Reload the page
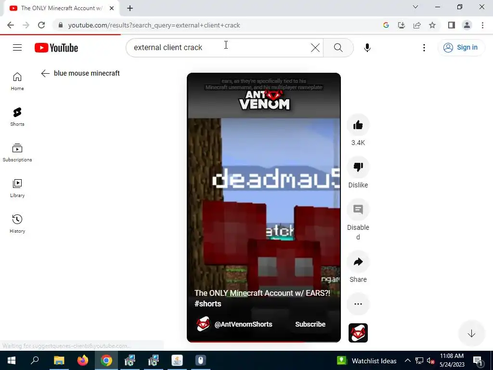Image resolution: width=493 pixels, height=370 pixels. coord(41,25)
